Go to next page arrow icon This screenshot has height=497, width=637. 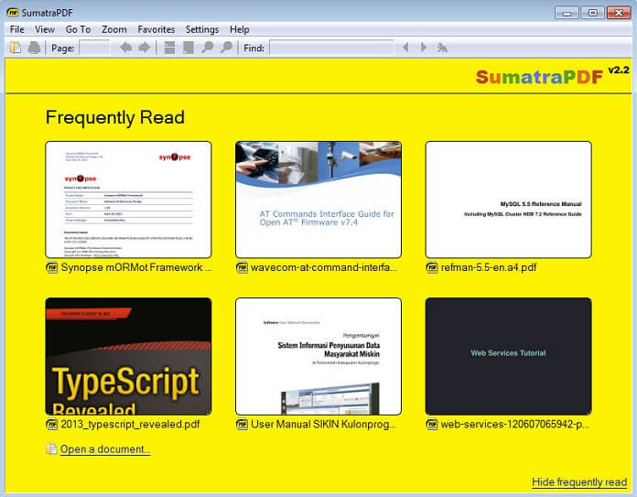(145, 48)
